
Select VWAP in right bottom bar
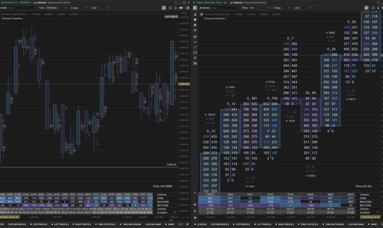pyautogui.click(x=372, y=224)
